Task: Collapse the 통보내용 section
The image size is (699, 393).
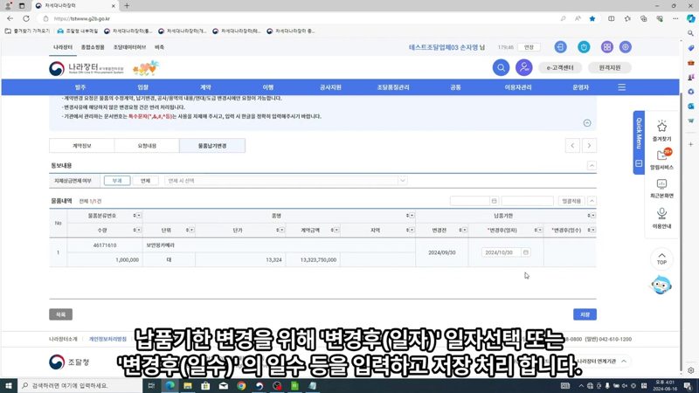Action: (x=592, y=165)
